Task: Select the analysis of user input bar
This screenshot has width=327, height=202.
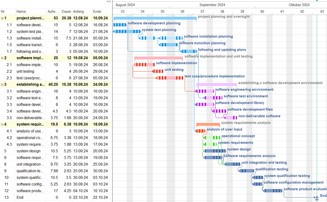Action: tap(200, 131)
